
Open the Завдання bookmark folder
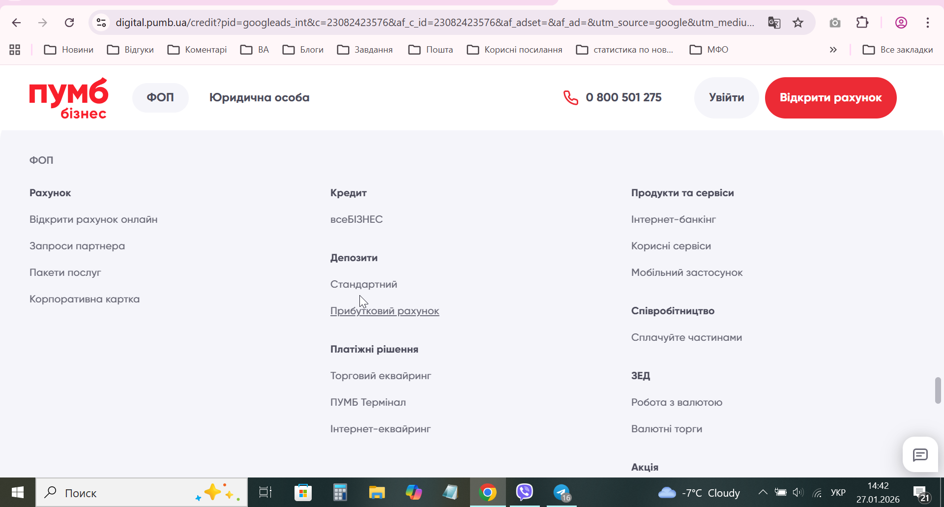point(365,50)
